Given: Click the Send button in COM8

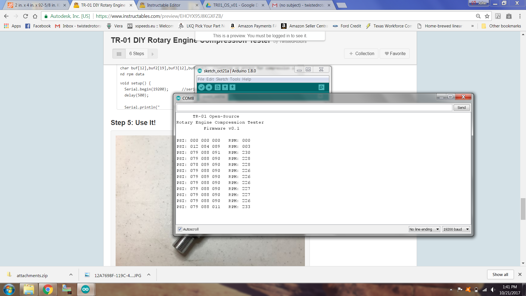Looking at the screenshot, I should [461, 107].
